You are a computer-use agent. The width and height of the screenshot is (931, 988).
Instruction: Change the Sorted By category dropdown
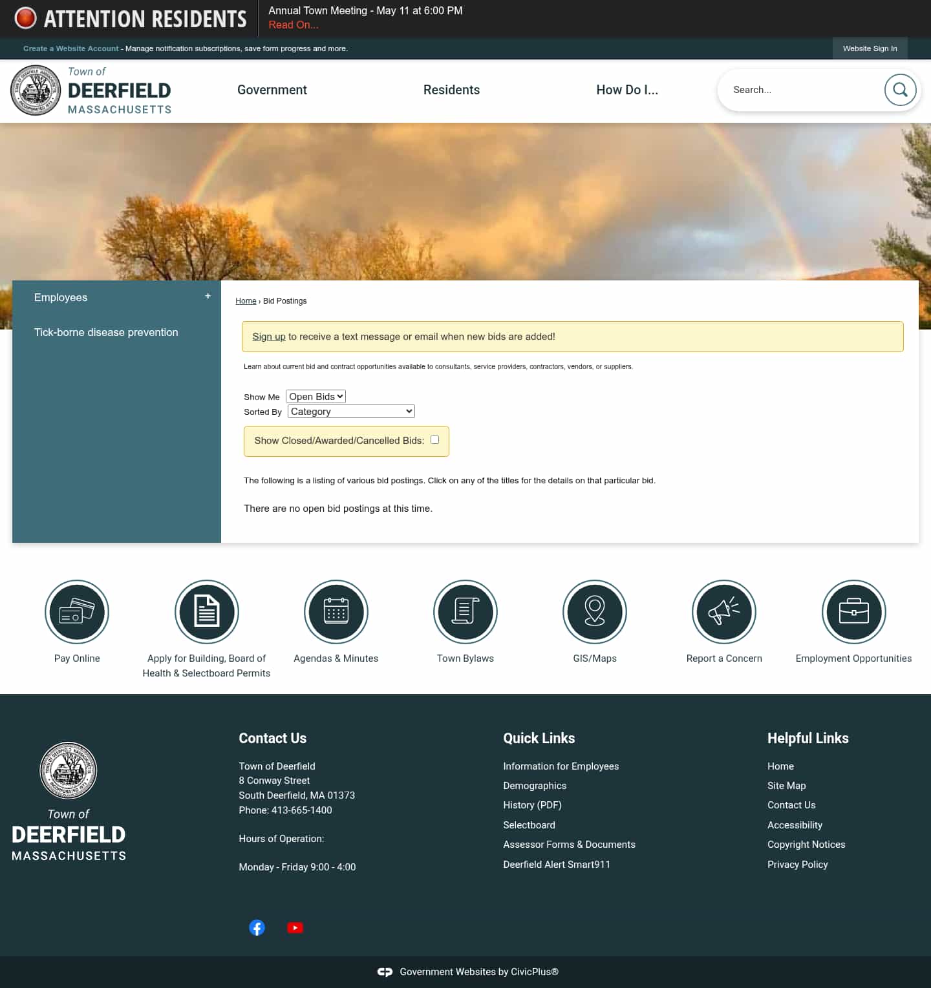[x=350, y=411]
